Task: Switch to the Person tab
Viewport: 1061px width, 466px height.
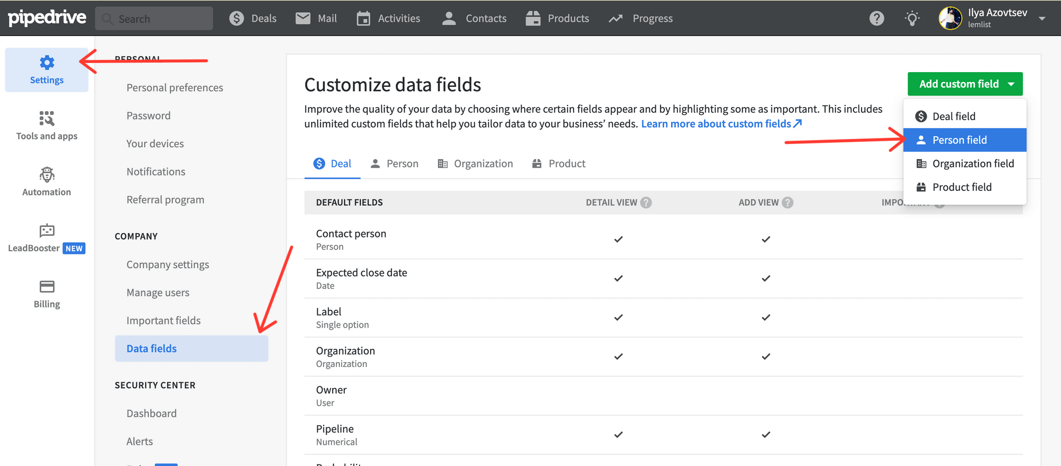Action: click(x=394, y=164)
